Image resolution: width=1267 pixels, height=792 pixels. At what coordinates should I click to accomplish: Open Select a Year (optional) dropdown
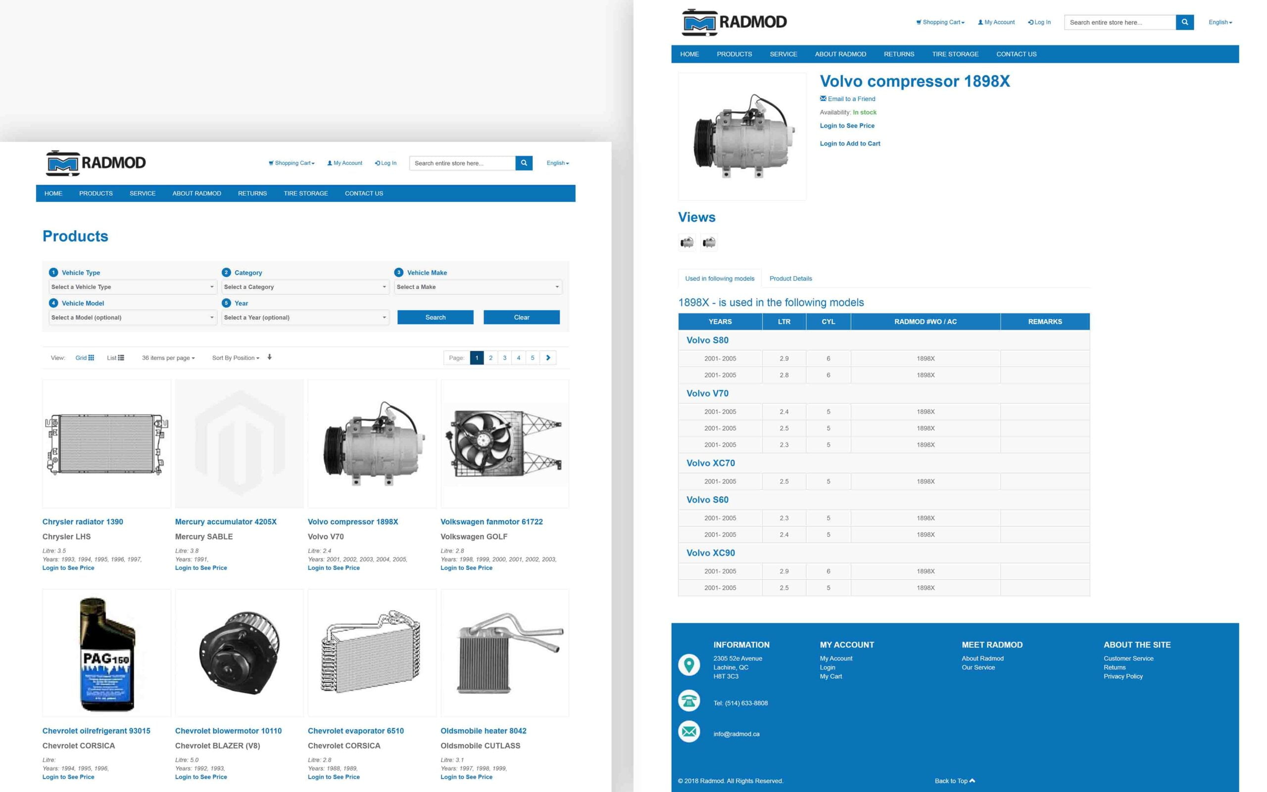point(305,317)
